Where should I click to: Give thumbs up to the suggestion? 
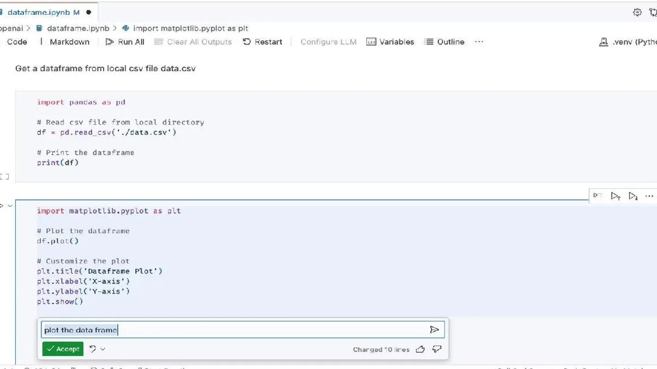[420, 349]
